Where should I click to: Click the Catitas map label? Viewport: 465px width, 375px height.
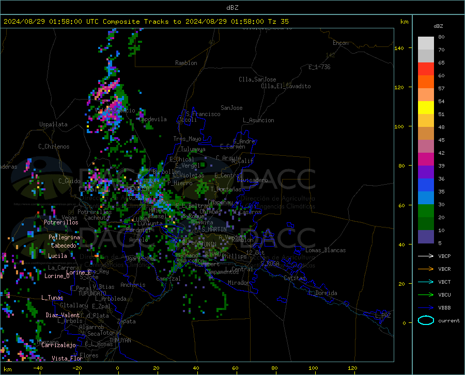pyautogui.click(x=295, y=278)
